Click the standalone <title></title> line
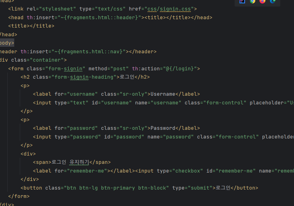294x206 pixels. coord(31,26)
